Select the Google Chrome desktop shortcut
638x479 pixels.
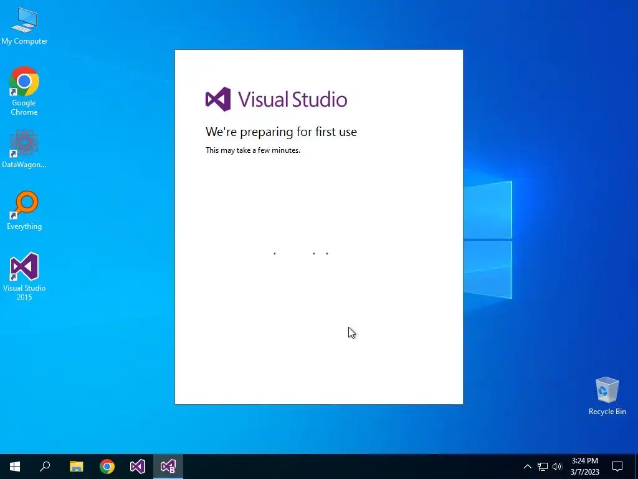pyautogui.click(x=24, y=91)
